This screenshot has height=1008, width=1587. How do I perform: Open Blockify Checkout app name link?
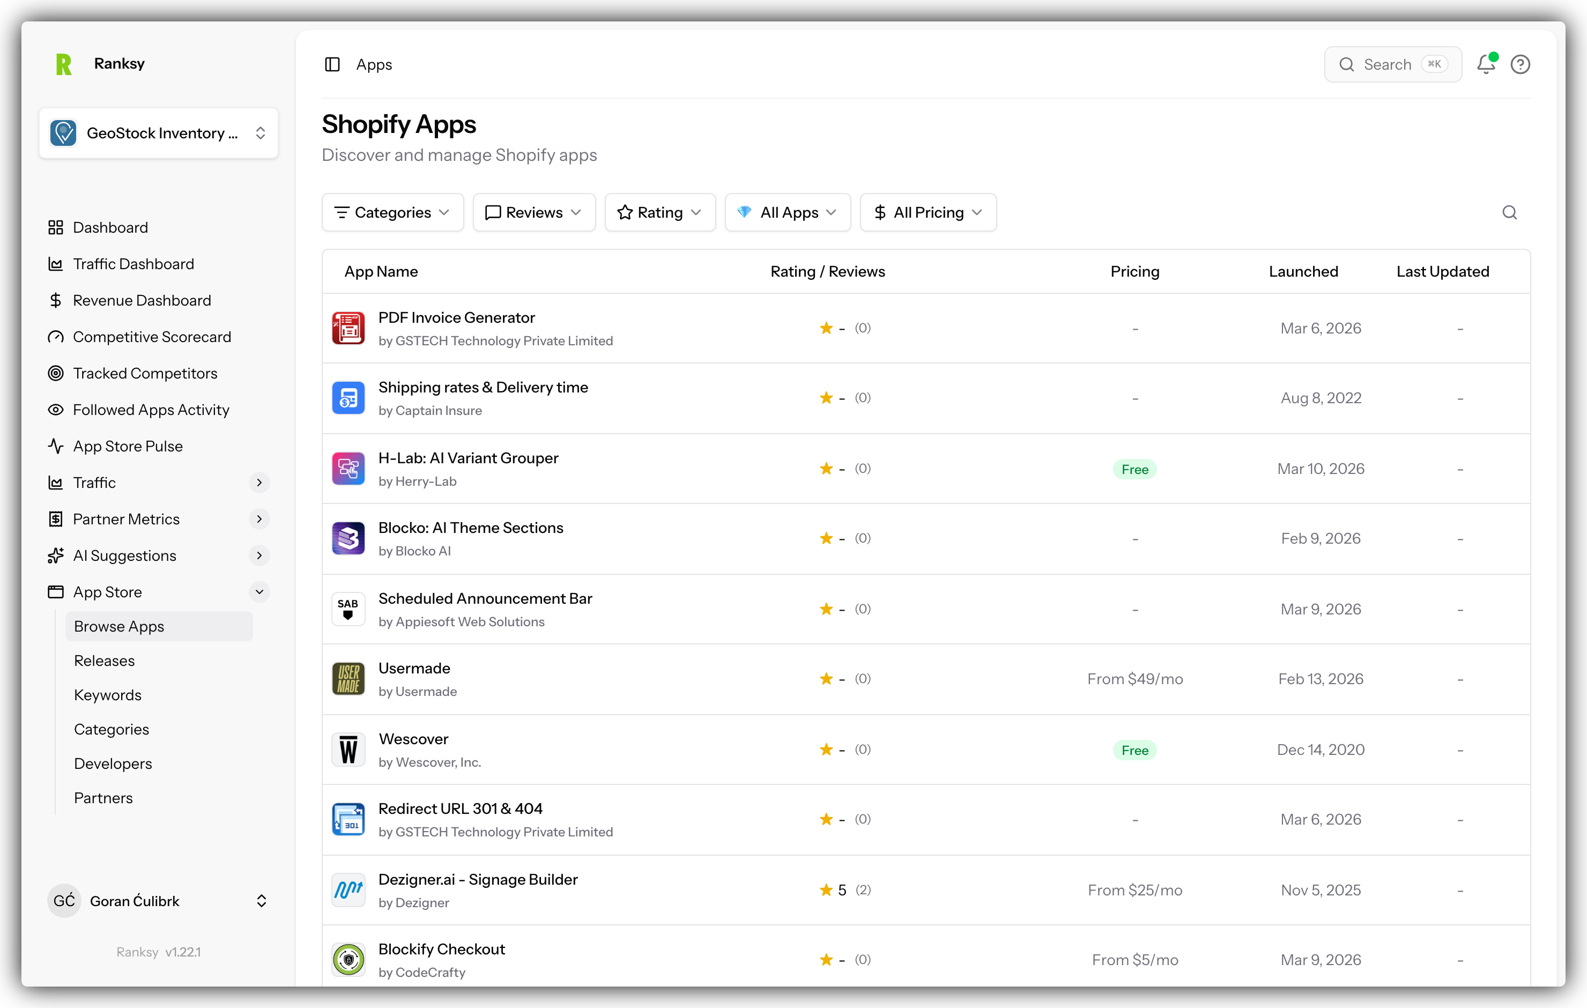[x=442, y=950]
